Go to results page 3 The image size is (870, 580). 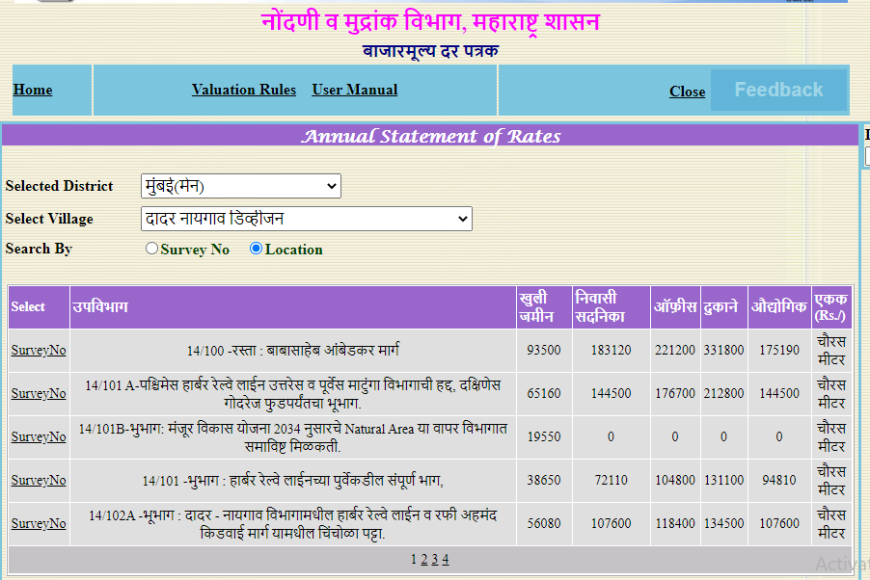click(434, 560)
